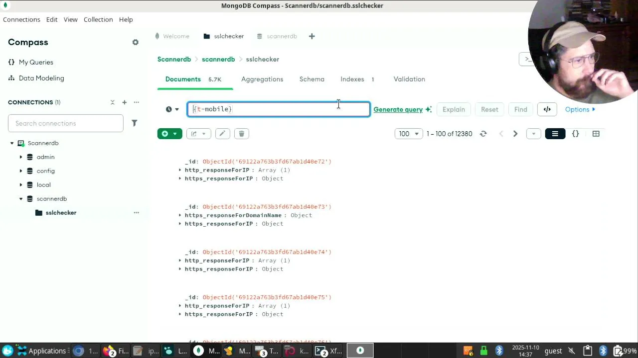Screen dimensions: 638x358
Task: Open the export query to language code icon
Action: pyautogui.click(x=547, y=109)
